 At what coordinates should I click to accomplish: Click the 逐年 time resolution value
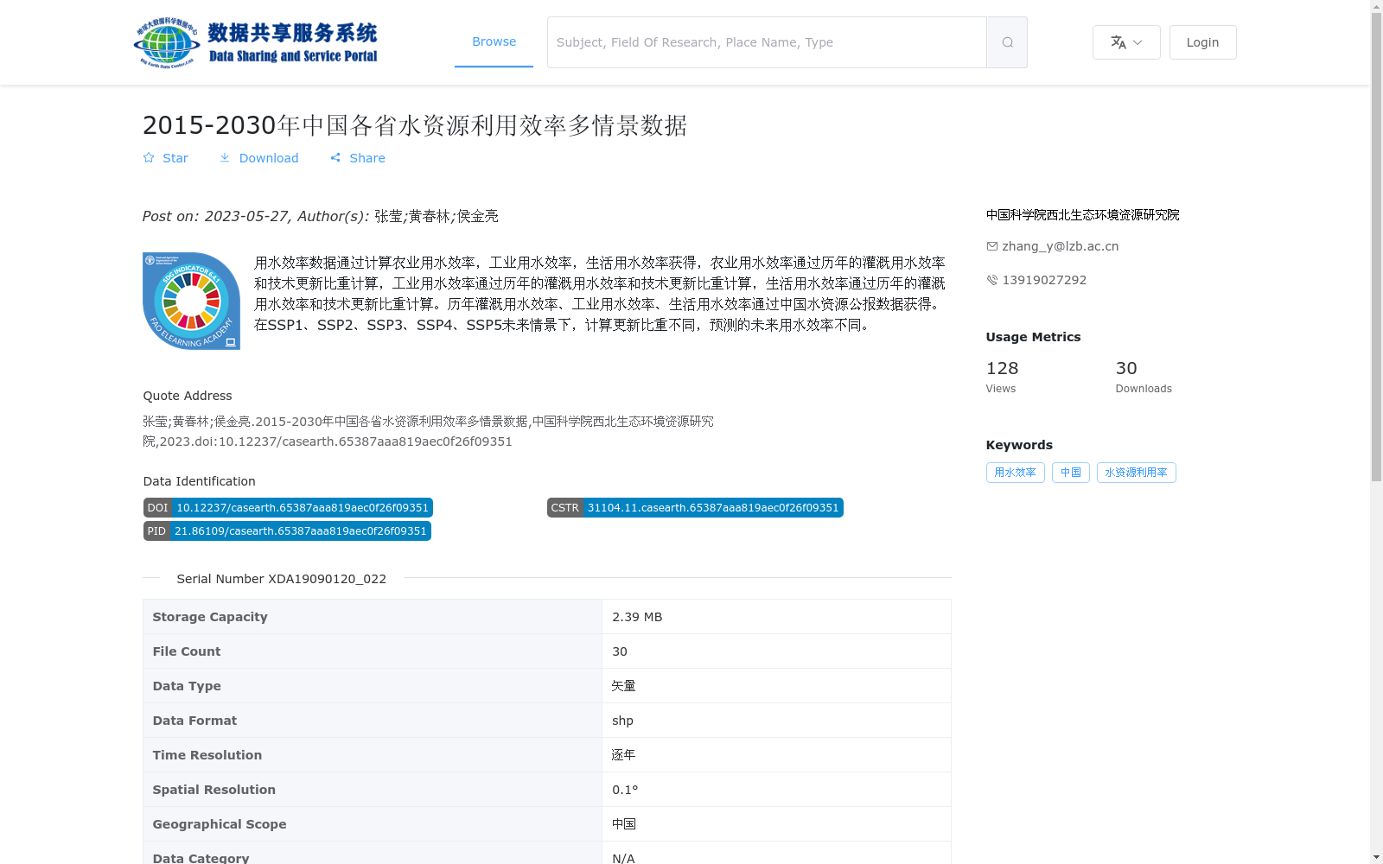coord(623,755)
